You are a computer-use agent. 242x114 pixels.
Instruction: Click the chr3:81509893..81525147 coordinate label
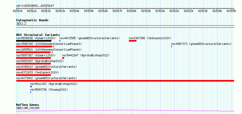tap(35, 6)
